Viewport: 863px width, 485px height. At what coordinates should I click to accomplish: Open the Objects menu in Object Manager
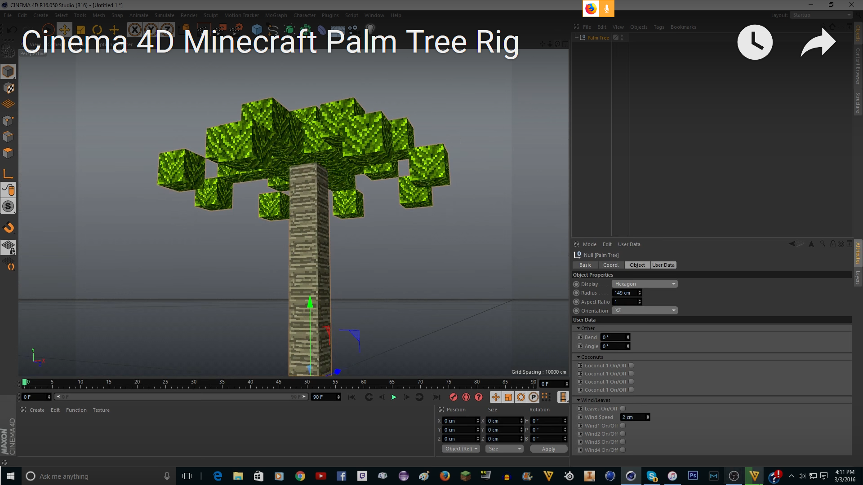(x=639, y=27)
